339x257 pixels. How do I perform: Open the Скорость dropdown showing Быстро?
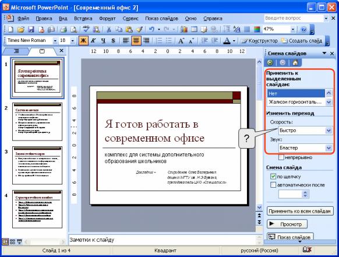coord(305,131)
